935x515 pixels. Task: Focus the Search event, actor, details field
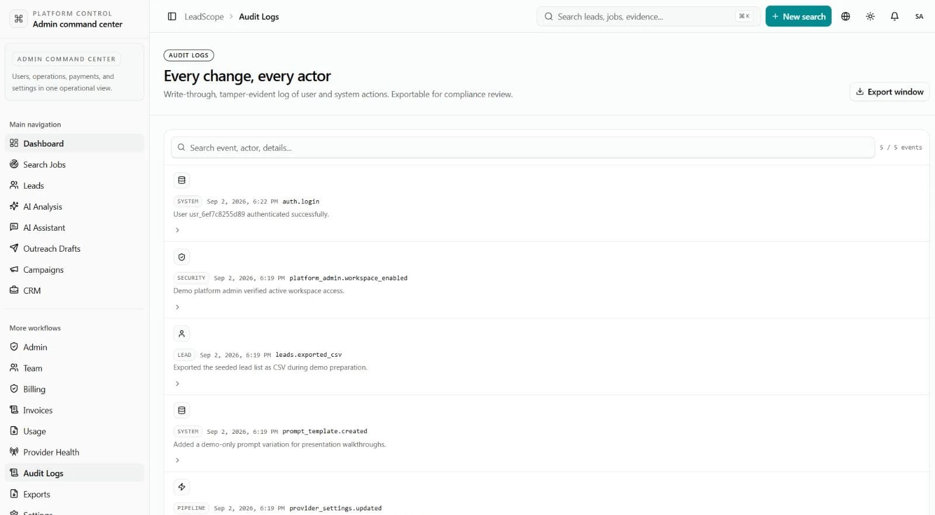pos(523,148)
